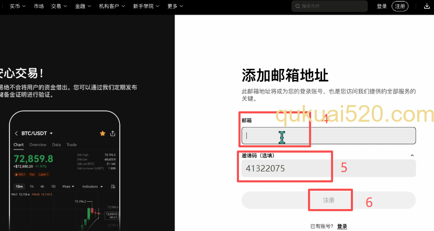Screen dimensions: 434x231
Task: Open the 机构客户 menu
Action: coord(112,6)
